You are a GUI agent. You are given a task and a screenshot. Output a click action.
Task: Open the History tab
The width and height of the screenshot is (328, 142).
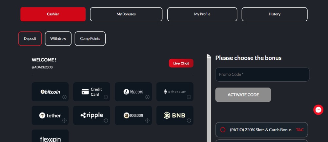275,14
